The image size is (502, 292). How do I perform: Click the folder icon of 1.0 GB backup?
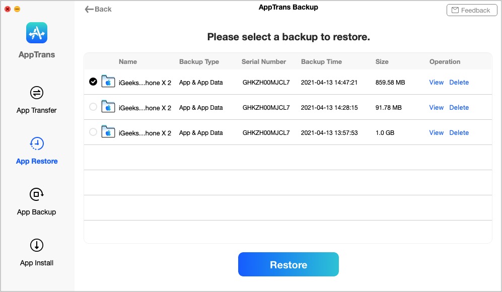pyautogui.click(x=108, y=132)
